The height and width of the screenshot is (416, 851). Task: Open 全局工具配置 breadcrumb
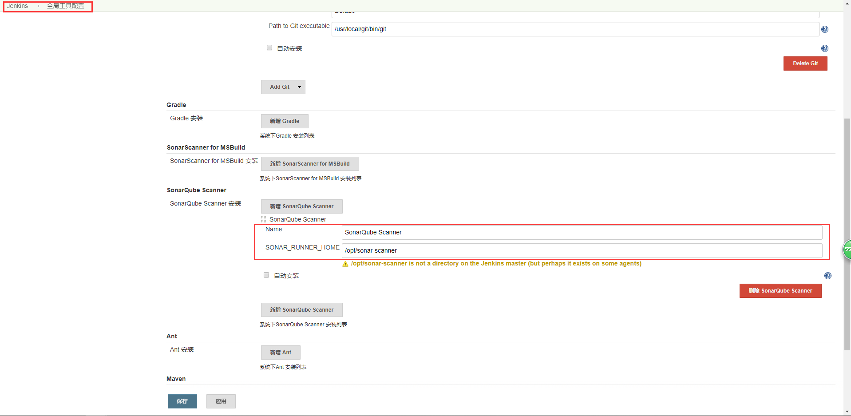[66, 6]
